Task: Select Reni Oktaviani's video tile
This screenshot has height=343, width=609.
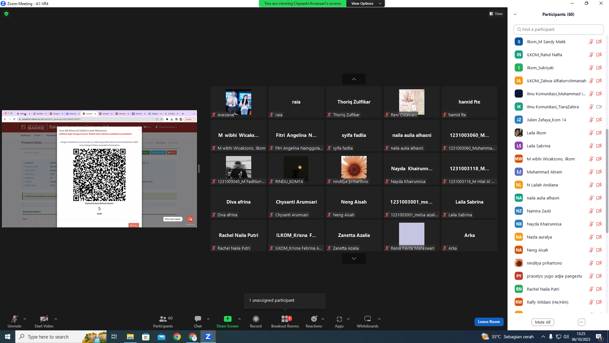Action: 412,102
